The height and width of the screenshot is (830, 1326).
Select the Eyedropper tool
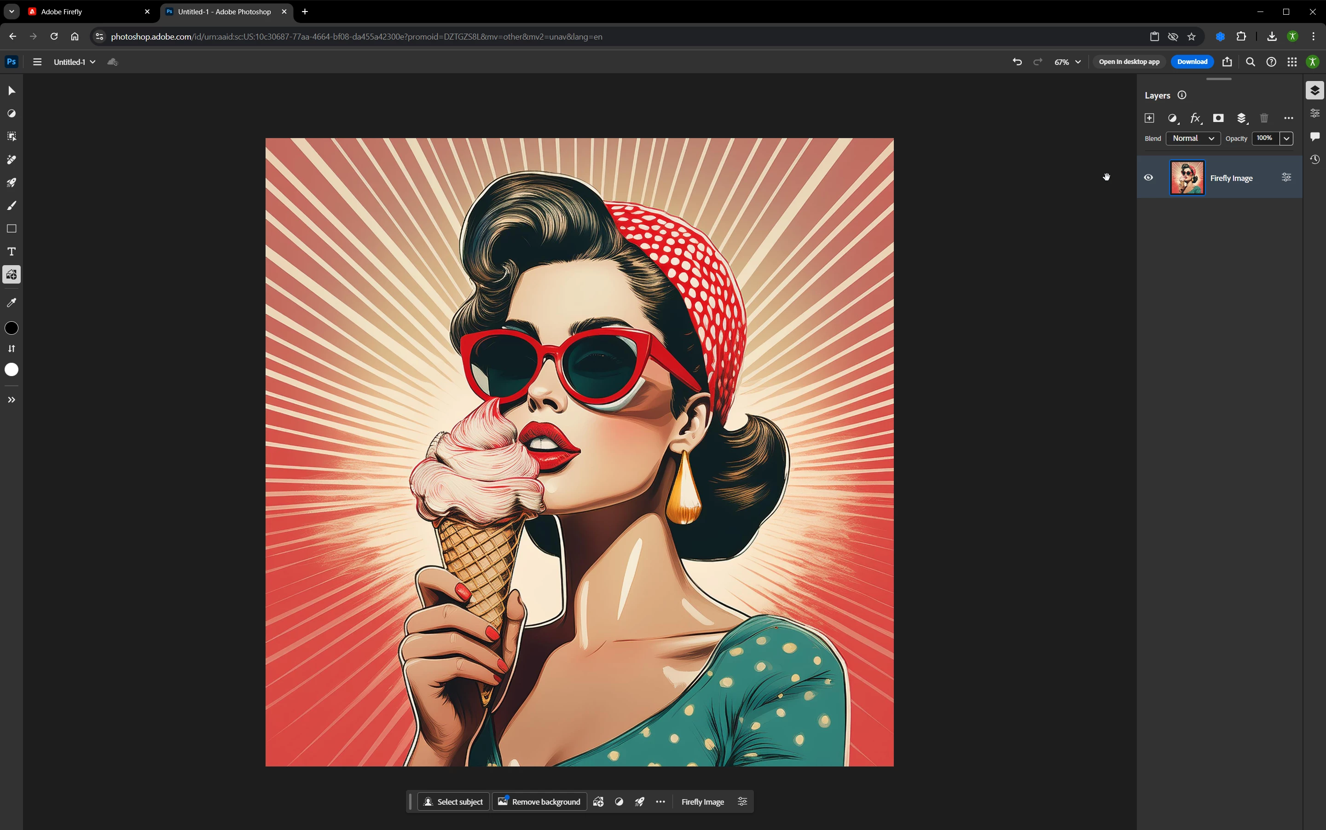tap(12, 302)
